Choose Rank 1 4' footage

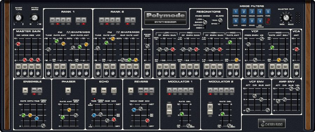click(69, 20)
